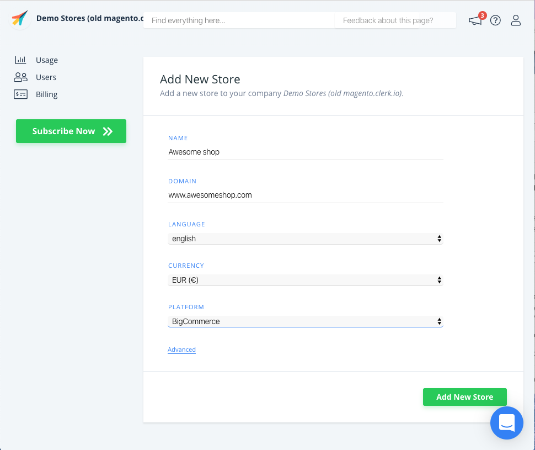This screenshot has width=535, height=450.
Task: Open the Platform dropdown showing BigCommerce
Action: (x=305, y=321)
